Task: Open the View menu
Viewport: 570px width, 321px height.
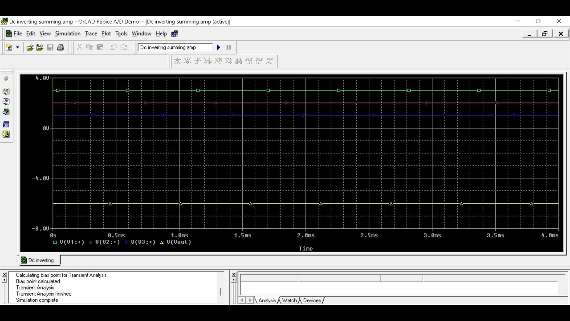Action: point(45,33)
